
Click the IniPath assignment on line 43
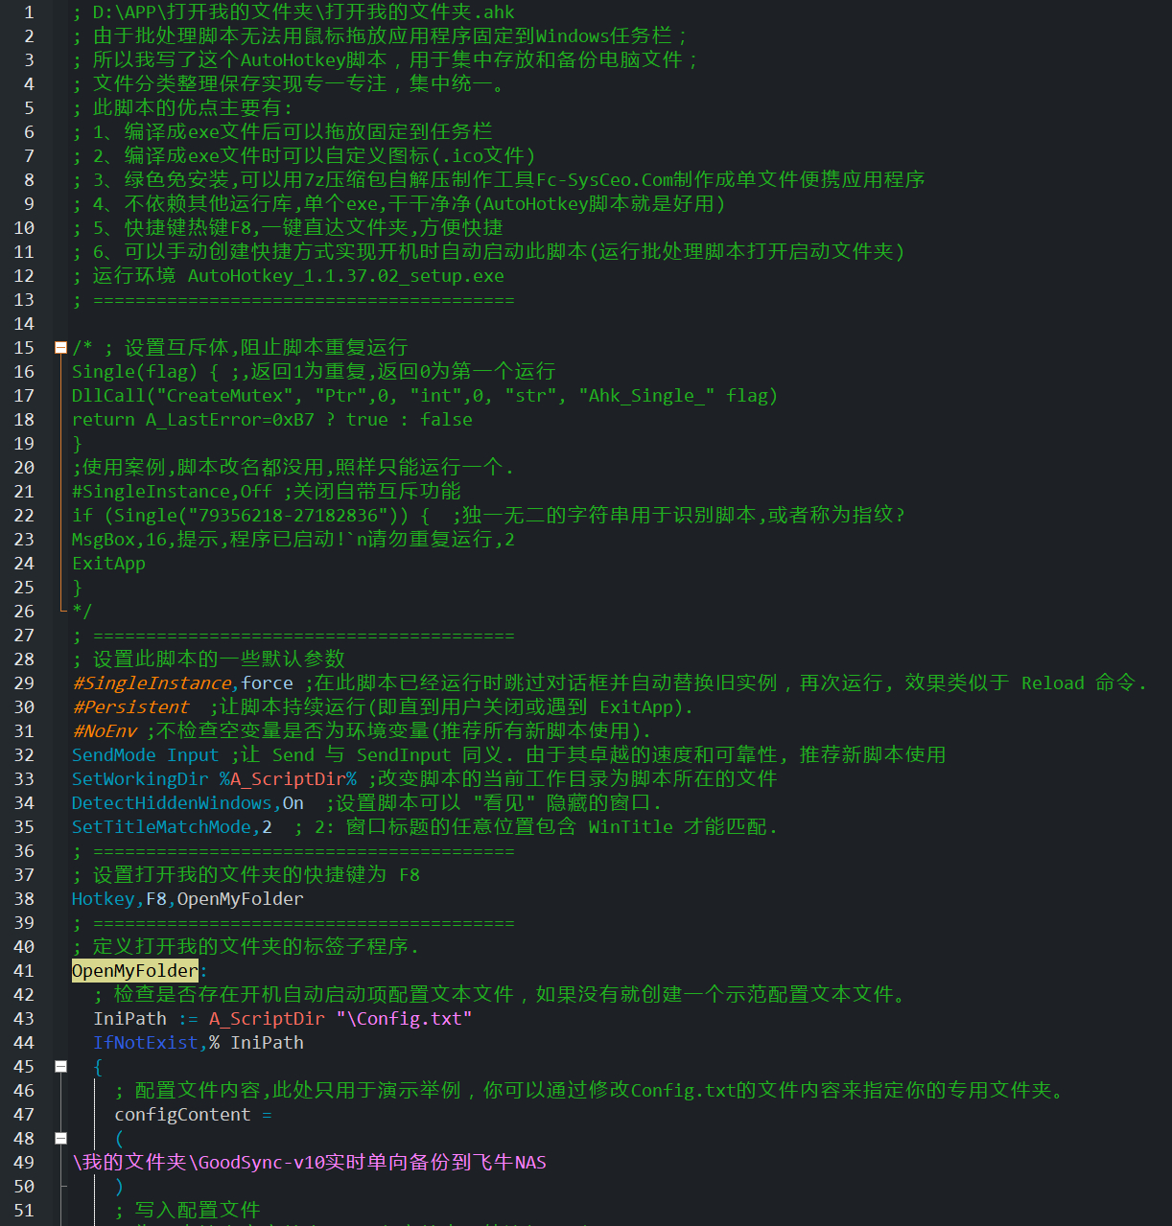(129, 1018)
